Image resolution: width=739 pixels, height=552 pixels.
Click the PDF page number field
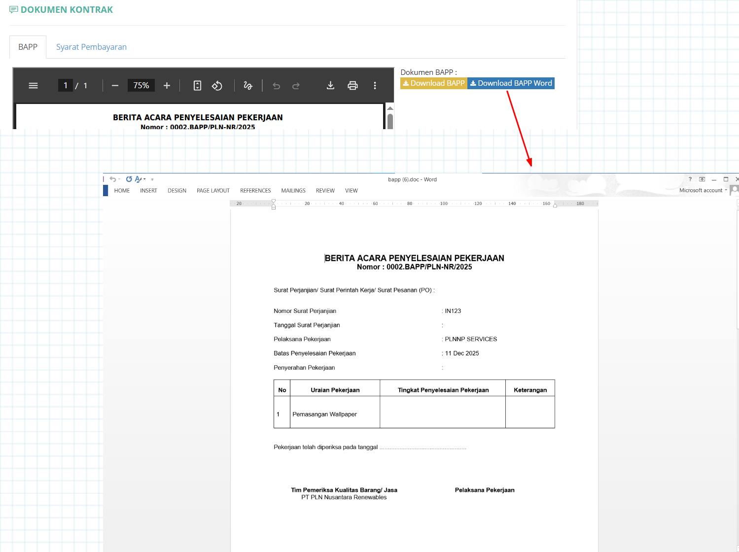[66, 86]
